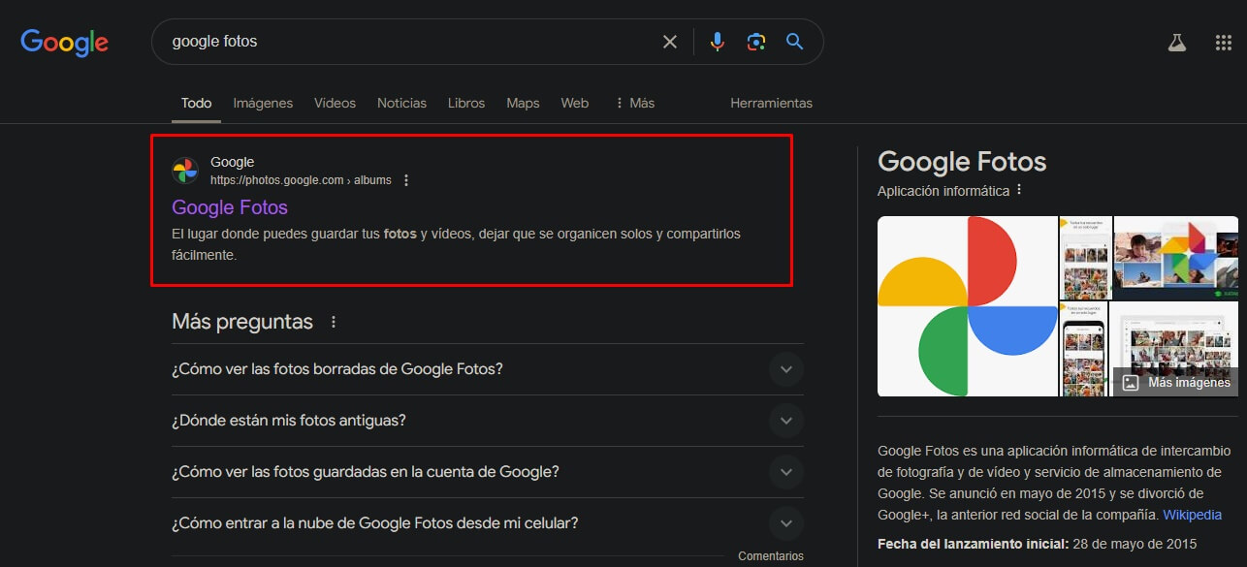Open options beside Aplicación informática
The width and height of the screenshot is (1247, 567).
tap(1019, 190)
